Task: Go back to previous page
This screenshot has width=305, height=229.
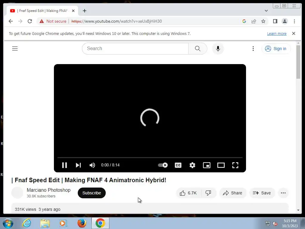Action: 11,21
